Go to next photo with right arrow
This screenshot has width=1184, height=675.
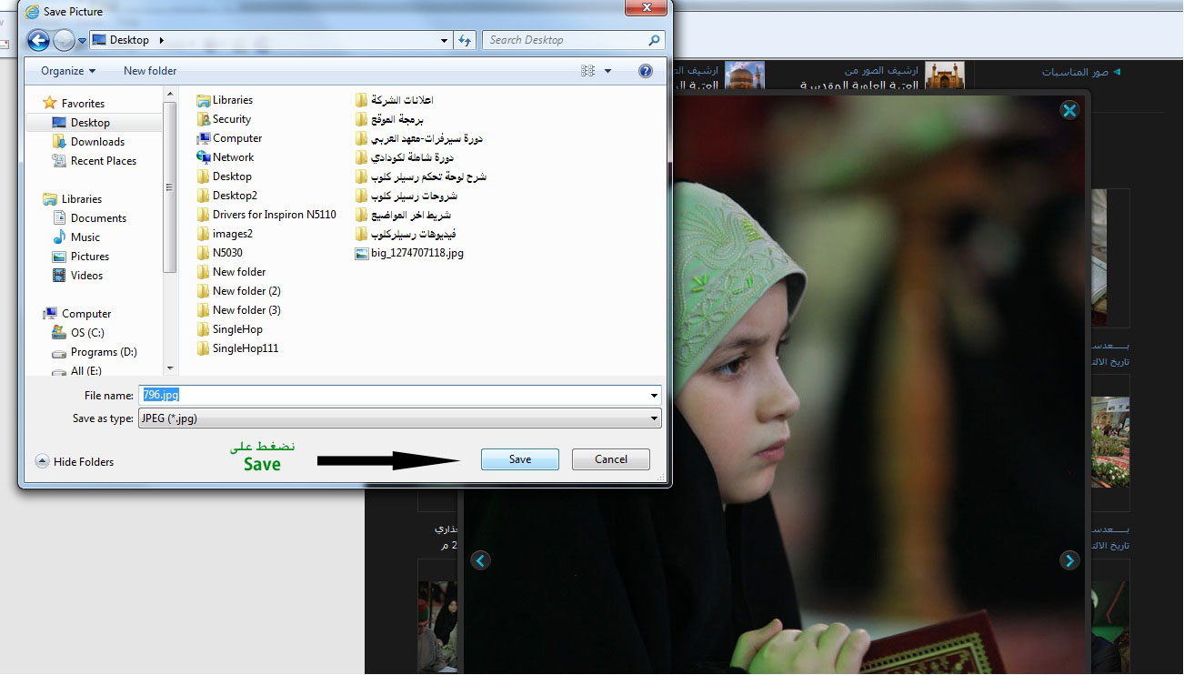(1069, 560)
